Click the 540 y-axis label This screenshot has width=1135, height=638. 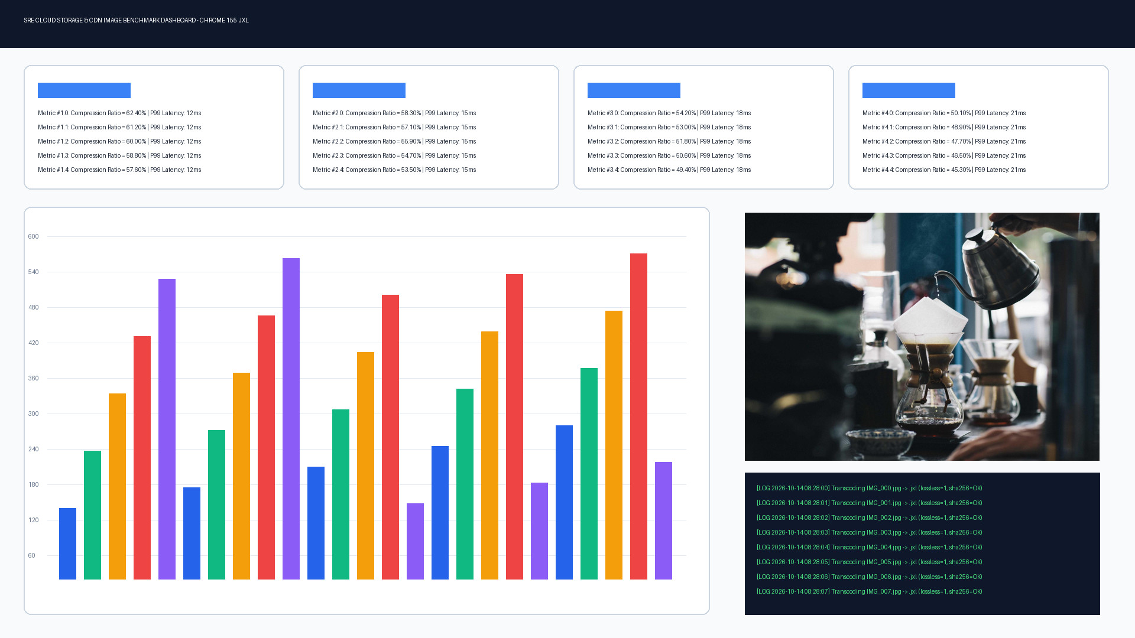[33, 272]
